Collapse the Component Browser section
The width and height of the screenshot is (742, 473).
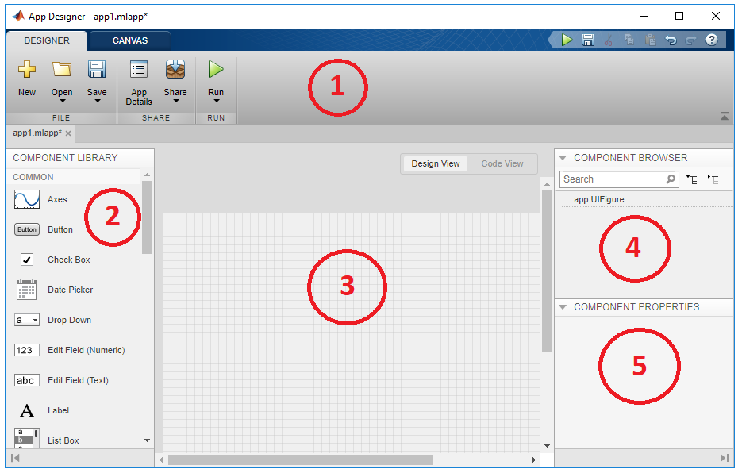[x=563, y=157]
